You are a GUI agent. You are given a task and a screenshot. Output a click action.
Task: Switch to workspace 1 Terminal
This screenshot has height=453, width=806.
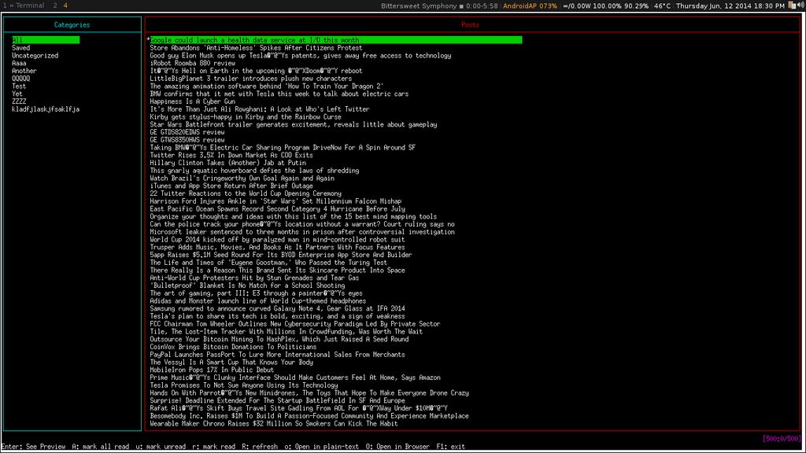[x=24, y=6]
